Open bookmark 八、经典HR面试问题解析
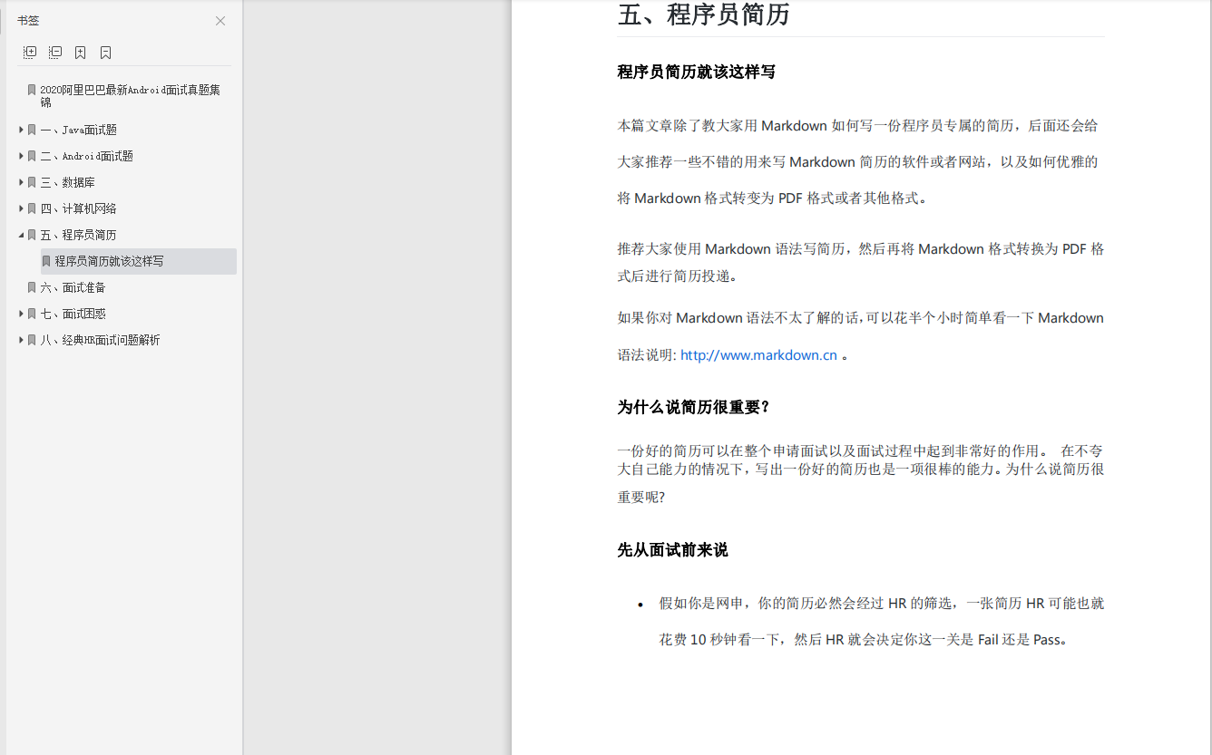This screenshot has height=755, width=1212. click(x=100, y=340)
